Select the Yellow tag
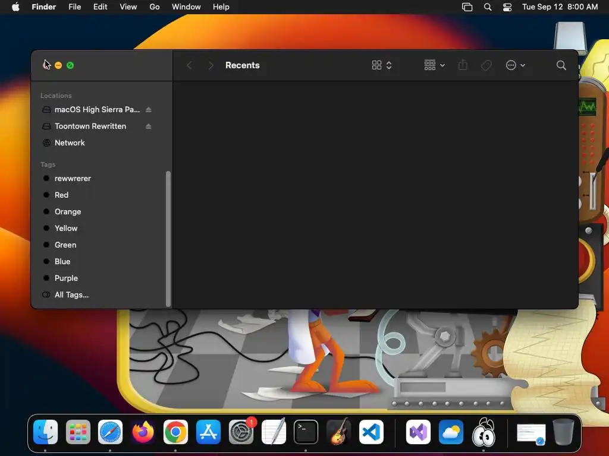Viewport: 609px width, 456px height. (97, 229)
